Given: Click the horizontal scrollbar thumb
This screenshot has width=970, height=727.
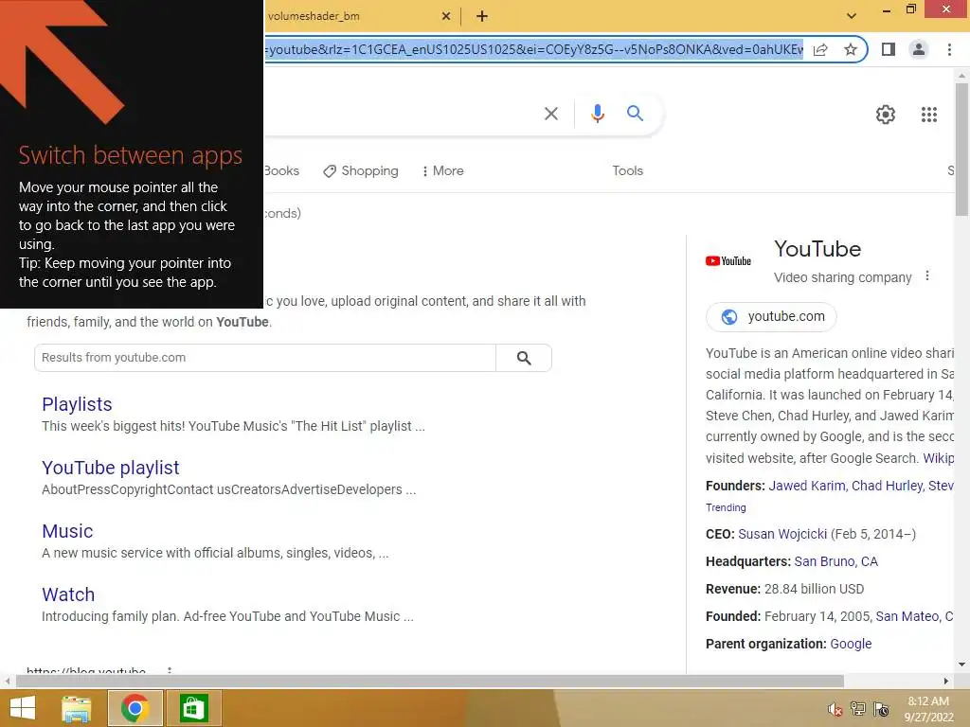Looking at the screenshot, I should (x=429, y=681).
